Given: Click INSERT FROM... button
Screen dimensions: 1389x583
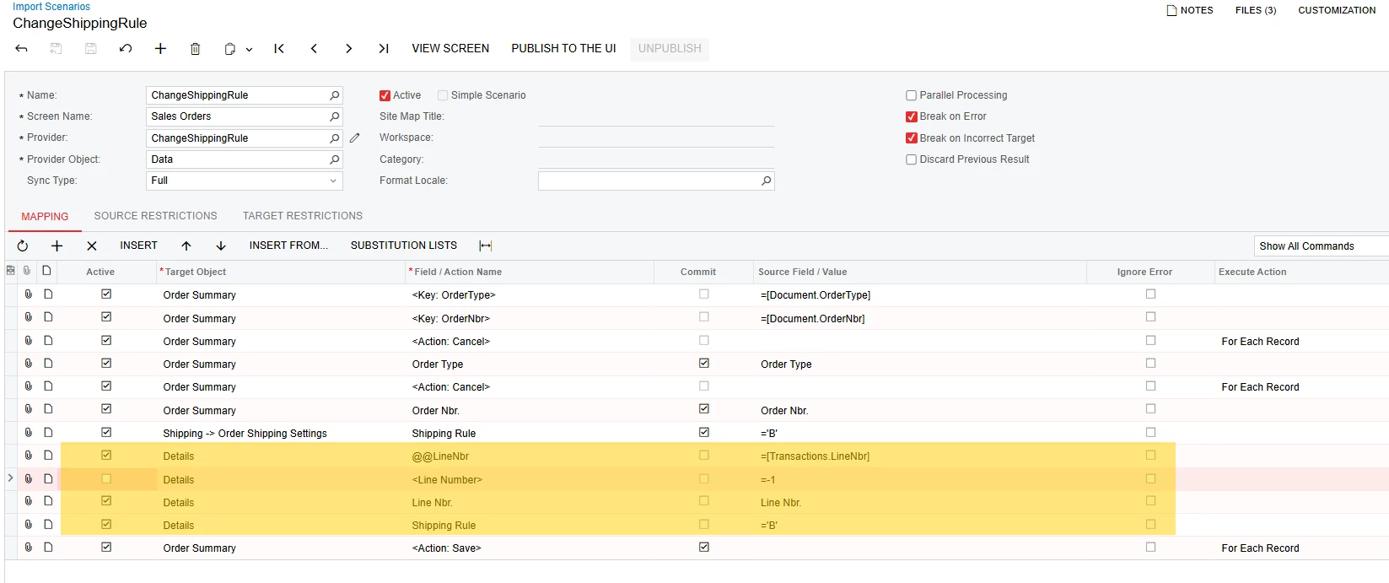Looking at the screenshot, I should 288,246.
